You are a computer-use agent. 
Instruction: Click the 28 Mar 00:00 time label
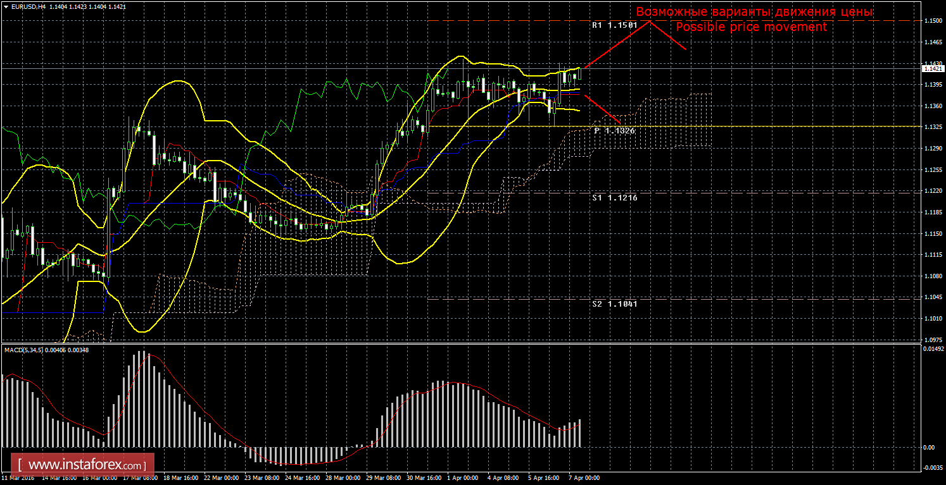click(x=343, y=478)
